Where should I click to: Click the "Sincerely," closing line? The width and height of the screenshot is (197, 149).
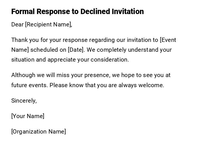24,101
